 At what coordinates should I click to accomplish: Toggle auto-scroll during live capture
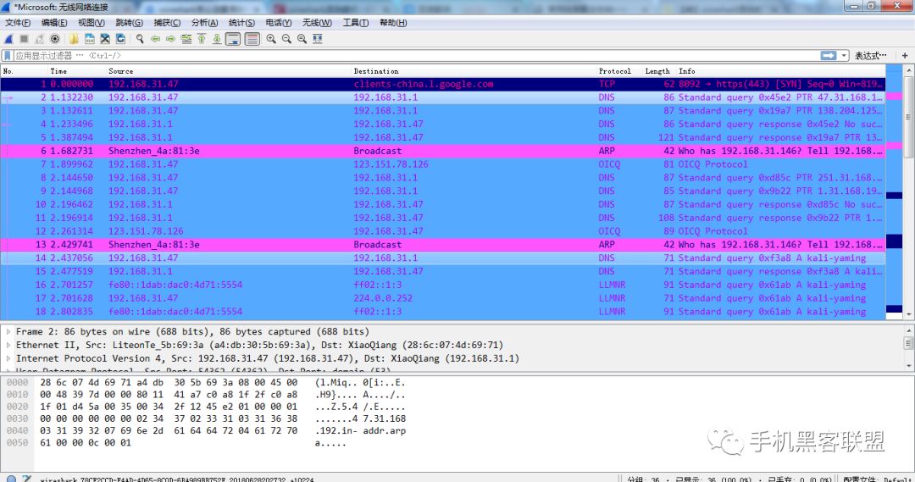pos(233,39)
